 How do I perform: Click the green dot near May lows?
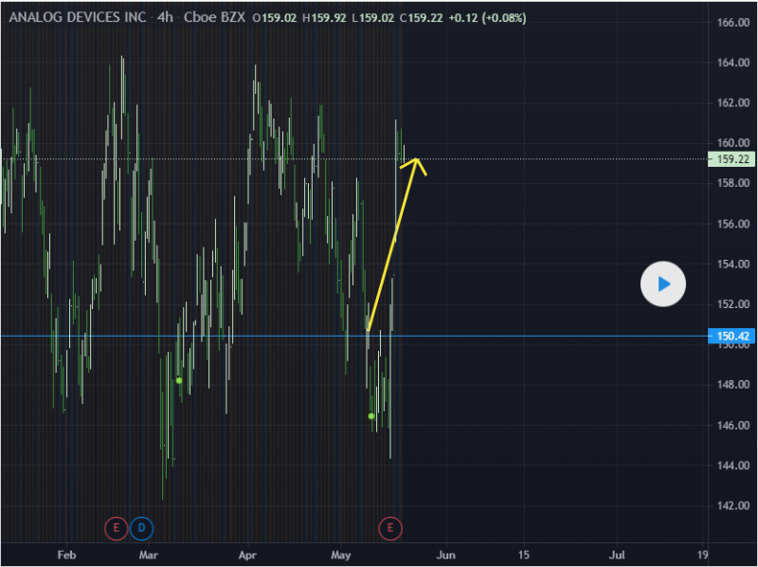pos(371,415)
